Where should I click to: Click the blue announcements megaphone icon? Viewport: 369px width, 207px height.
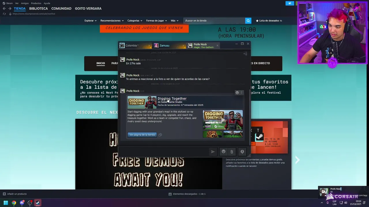click(x=290, y=3)
